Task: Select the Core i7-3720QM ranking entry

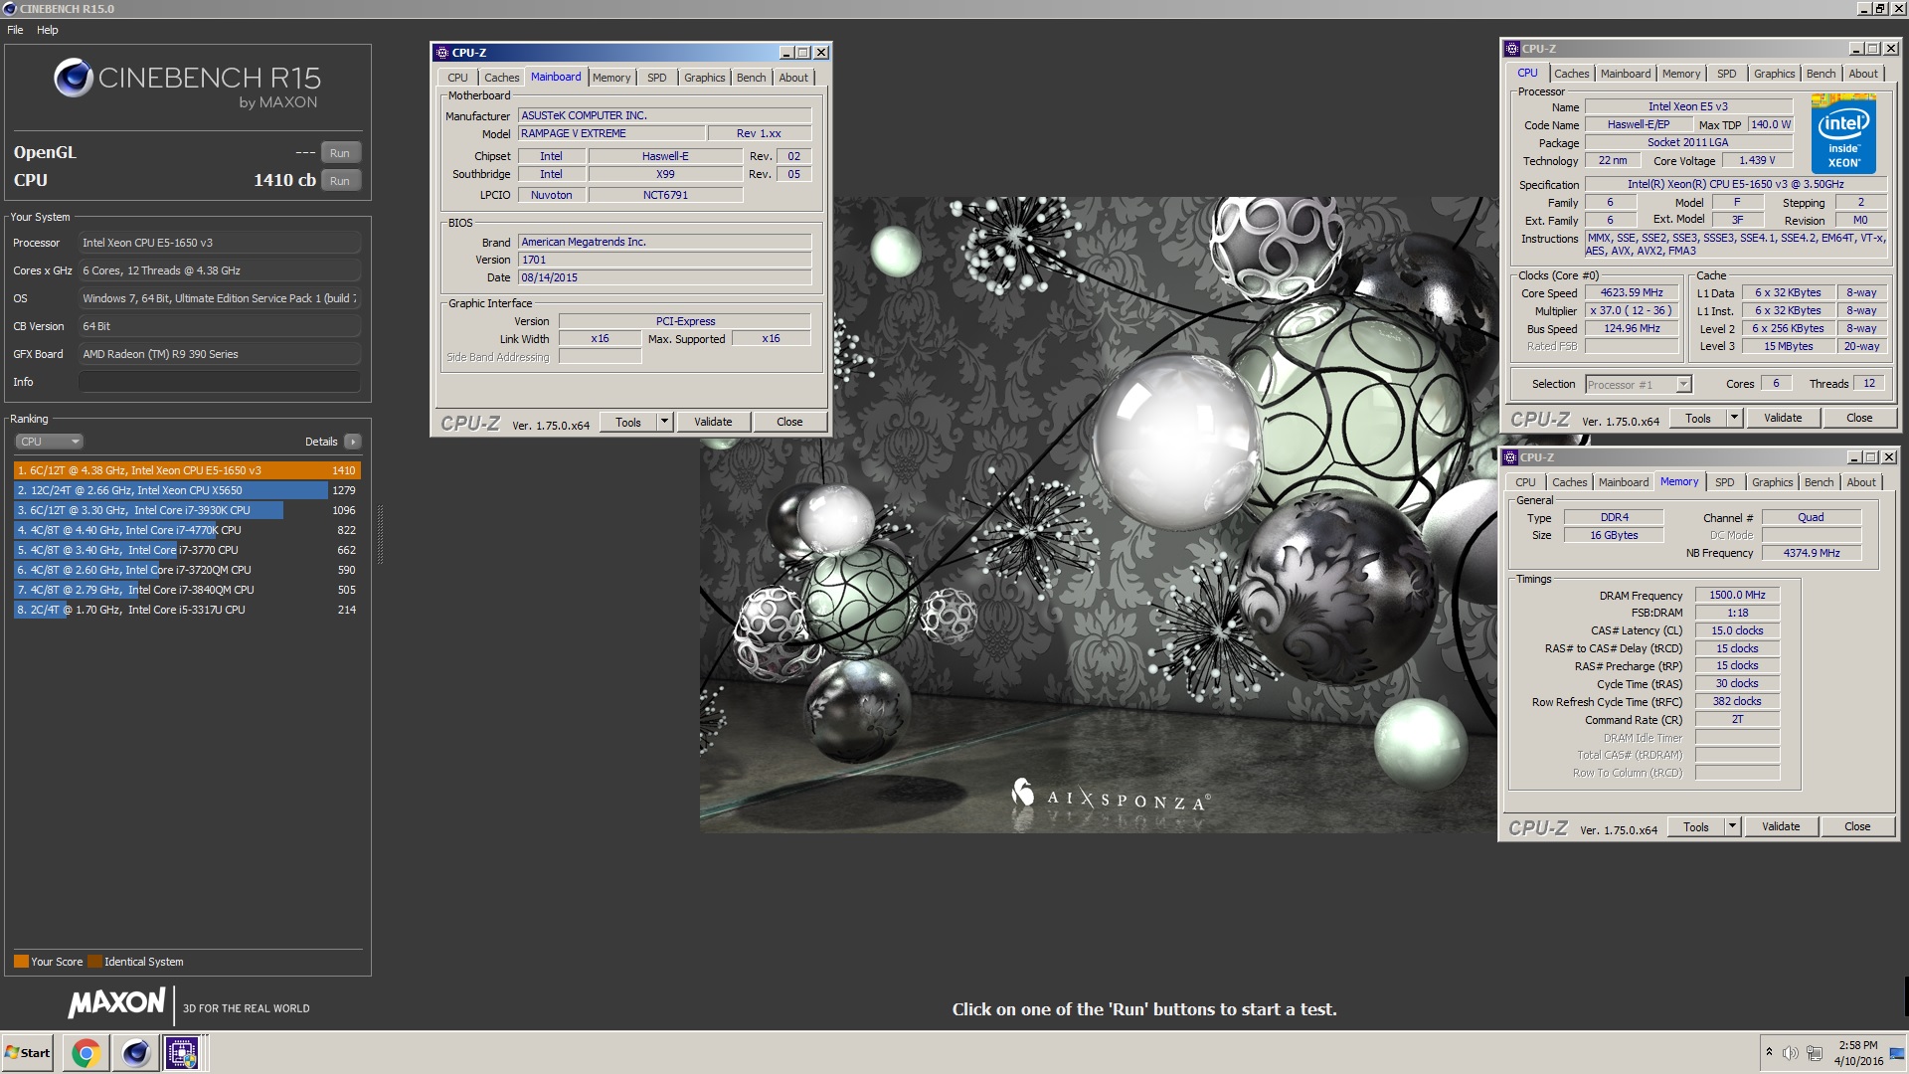Action: pyautogui.click(x=187, y=570)
